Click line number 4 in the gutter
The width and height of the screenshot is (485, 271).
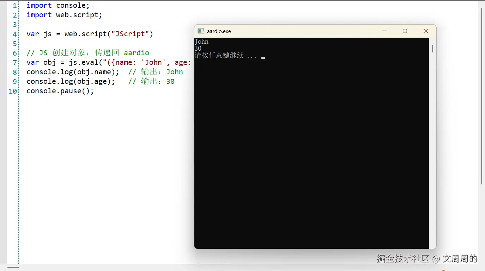pyautogui.click(x=14, y=34)
